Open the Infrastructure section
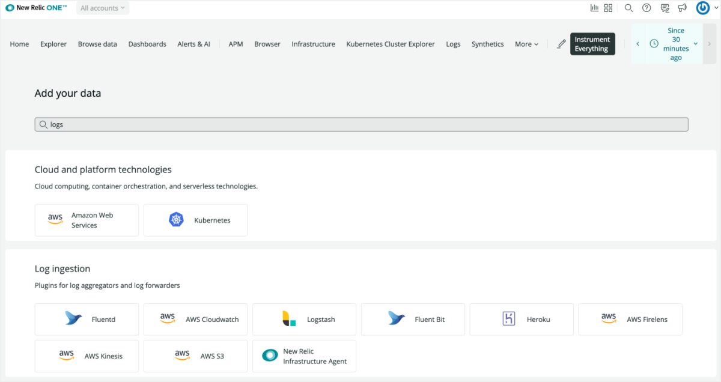The image size is (721, 382). [x=314, y=44]
